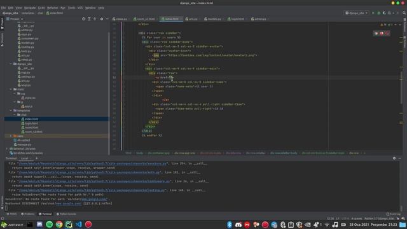Screen dimensions: 407x229
Task: Collapse the templates folder in the tree
Action: click(11, 111)
